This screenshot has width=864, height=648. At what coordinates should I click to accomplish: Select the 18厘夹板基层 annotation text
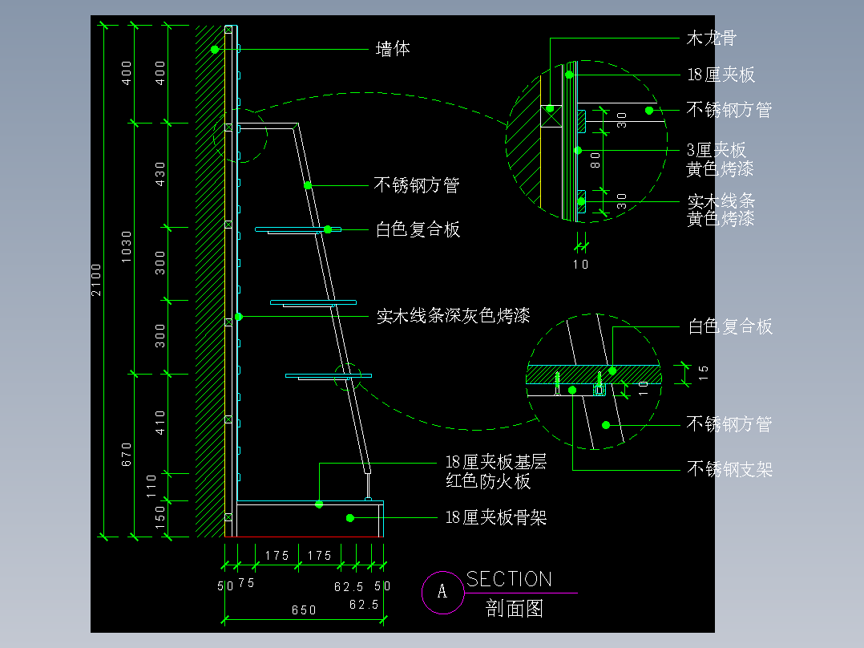click(x=496, y=462)
